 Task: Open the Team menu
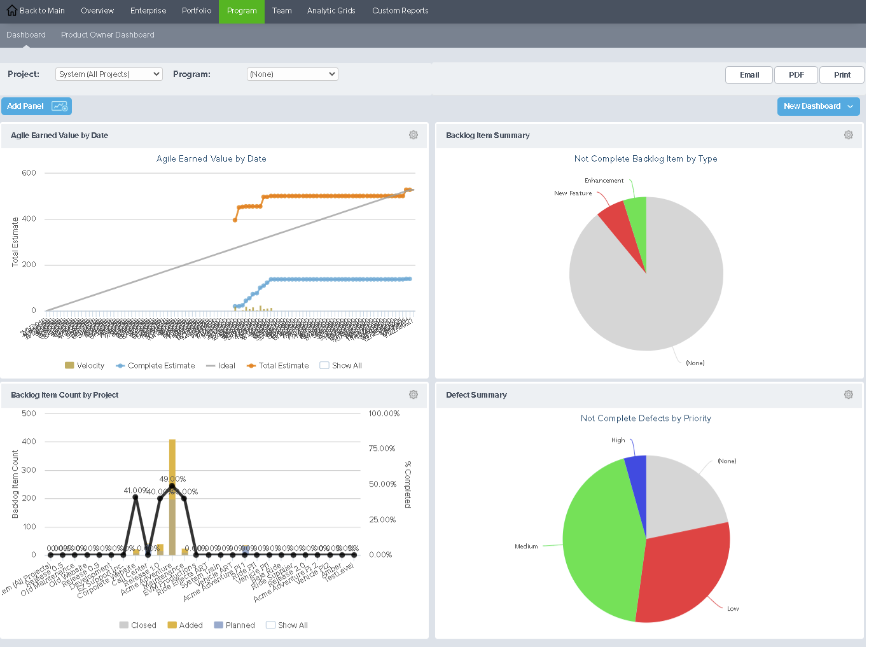coord(282,11)
